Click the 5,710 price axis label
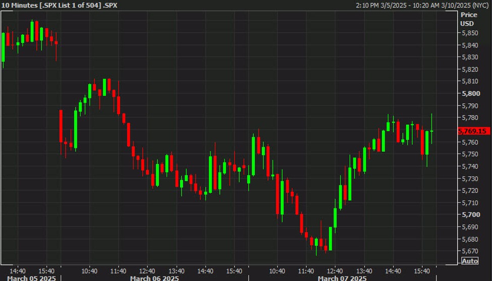Image resolution: width=492 pixels, height=281 pixels. tap(470, 203)
